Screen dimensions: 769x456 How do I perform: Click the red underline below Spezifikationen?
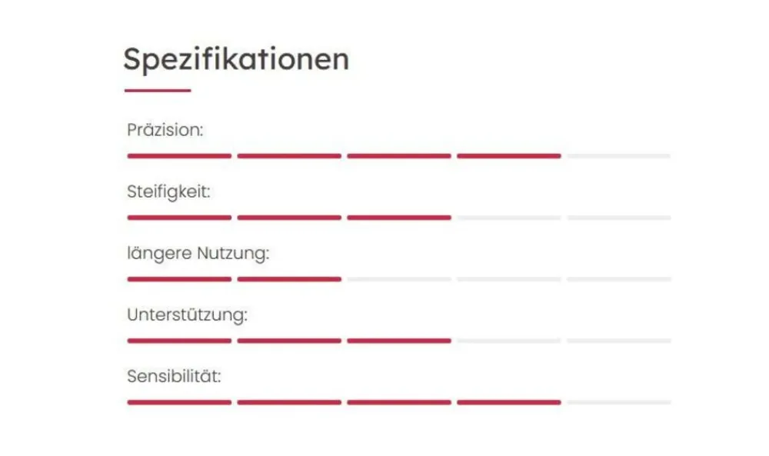tap(157, 91)
